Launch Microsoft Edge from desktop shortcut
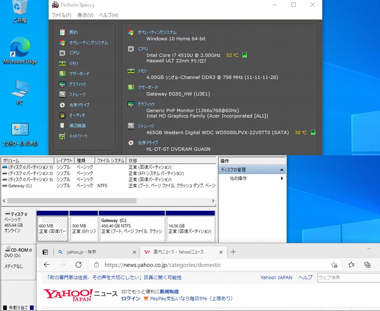The height and width of the screenshot is (311, 380). pos(20,51)
